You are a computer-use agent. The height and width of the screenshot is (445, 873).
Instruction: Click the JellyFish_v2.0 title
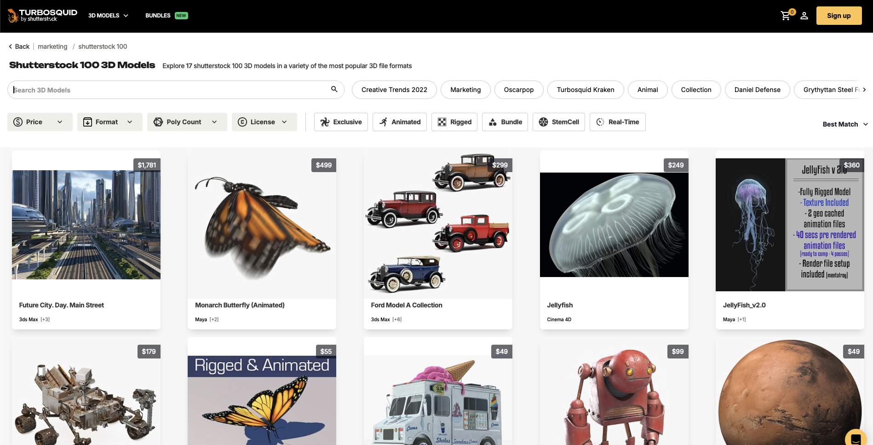[x=744, y=305]
